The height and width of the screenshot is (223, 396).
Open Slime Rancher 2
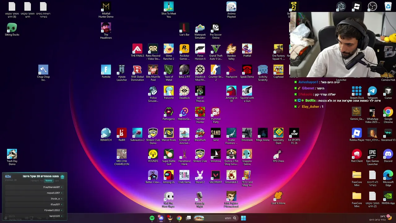(169, 52)
